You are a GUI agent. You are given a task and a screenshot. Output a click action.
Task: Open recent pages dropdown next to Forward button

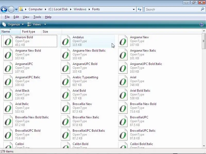pos(16,9)
